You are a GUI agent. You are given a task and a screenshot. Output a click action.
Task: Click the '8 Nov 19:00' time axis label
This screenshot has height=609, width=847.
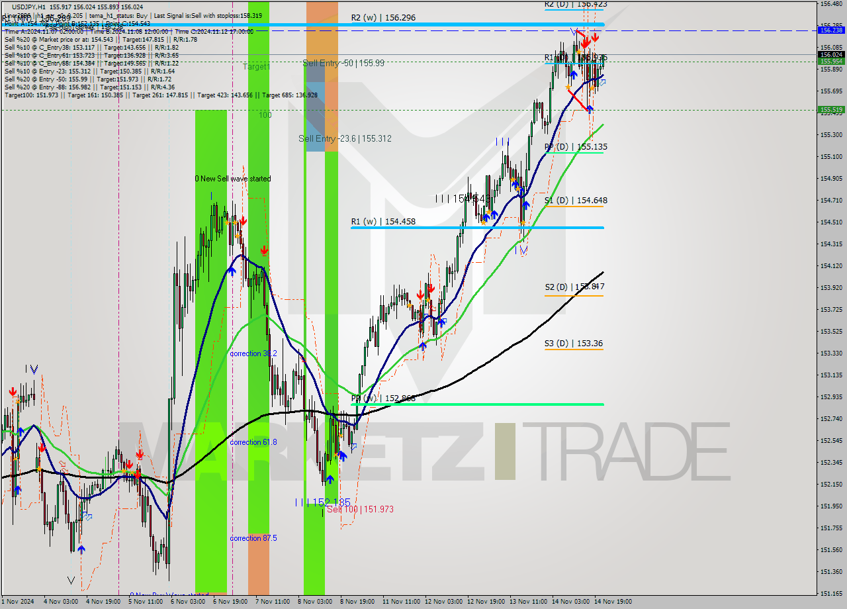point(357,602)
